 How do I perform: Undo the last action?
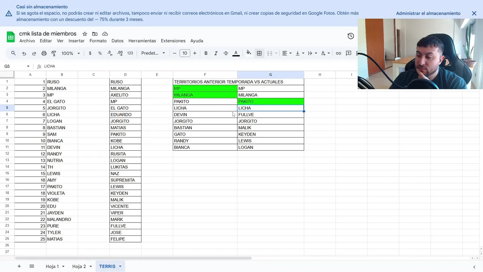tap(24, 53)
